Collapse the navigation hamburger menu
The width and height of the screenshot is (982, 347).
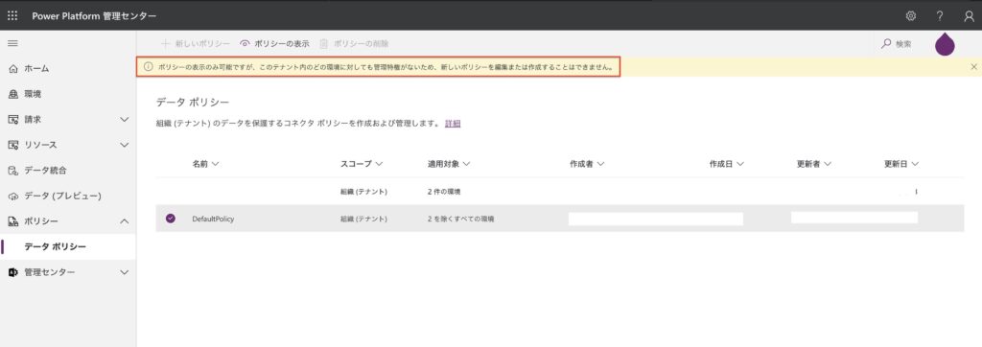click(12, 43)
